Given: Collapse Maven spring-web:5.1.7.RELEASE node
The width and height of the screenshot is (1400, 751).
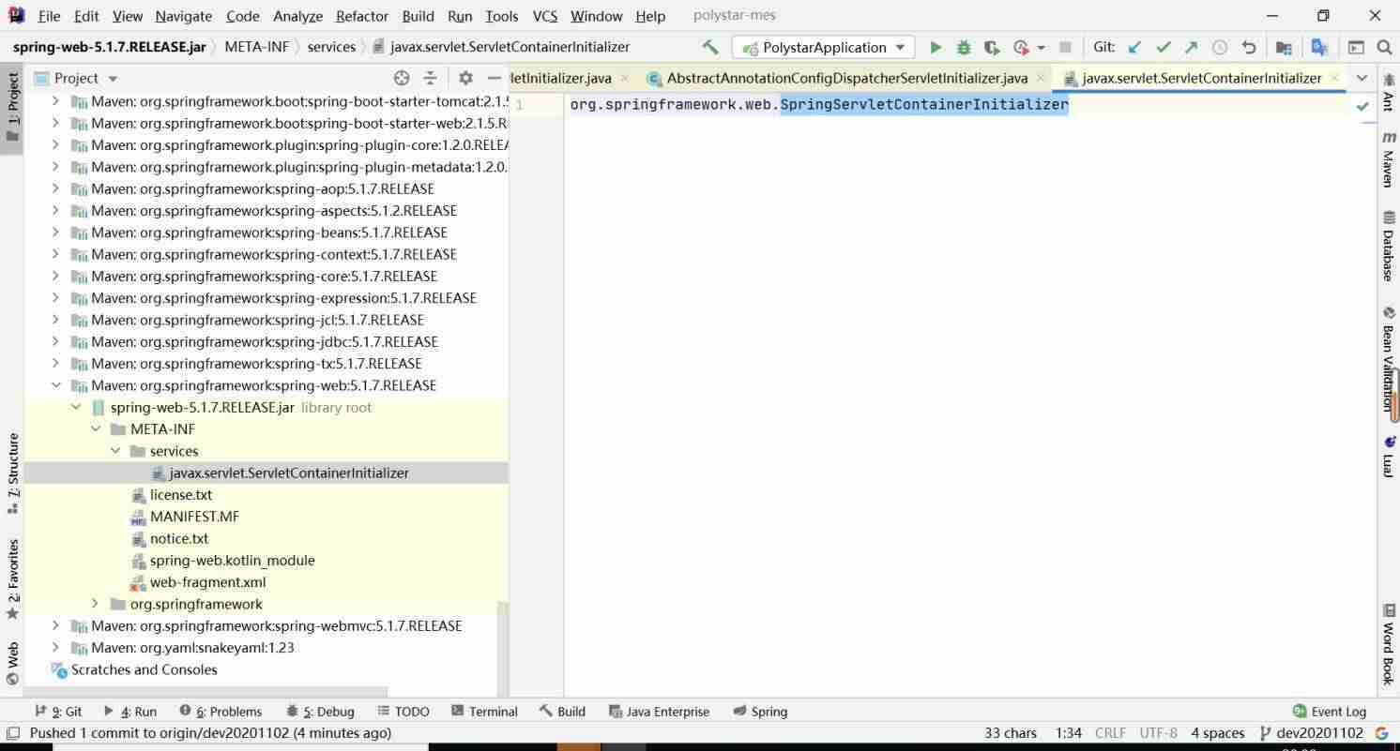Looking at the screenshot, I should [x=55, y=385].
